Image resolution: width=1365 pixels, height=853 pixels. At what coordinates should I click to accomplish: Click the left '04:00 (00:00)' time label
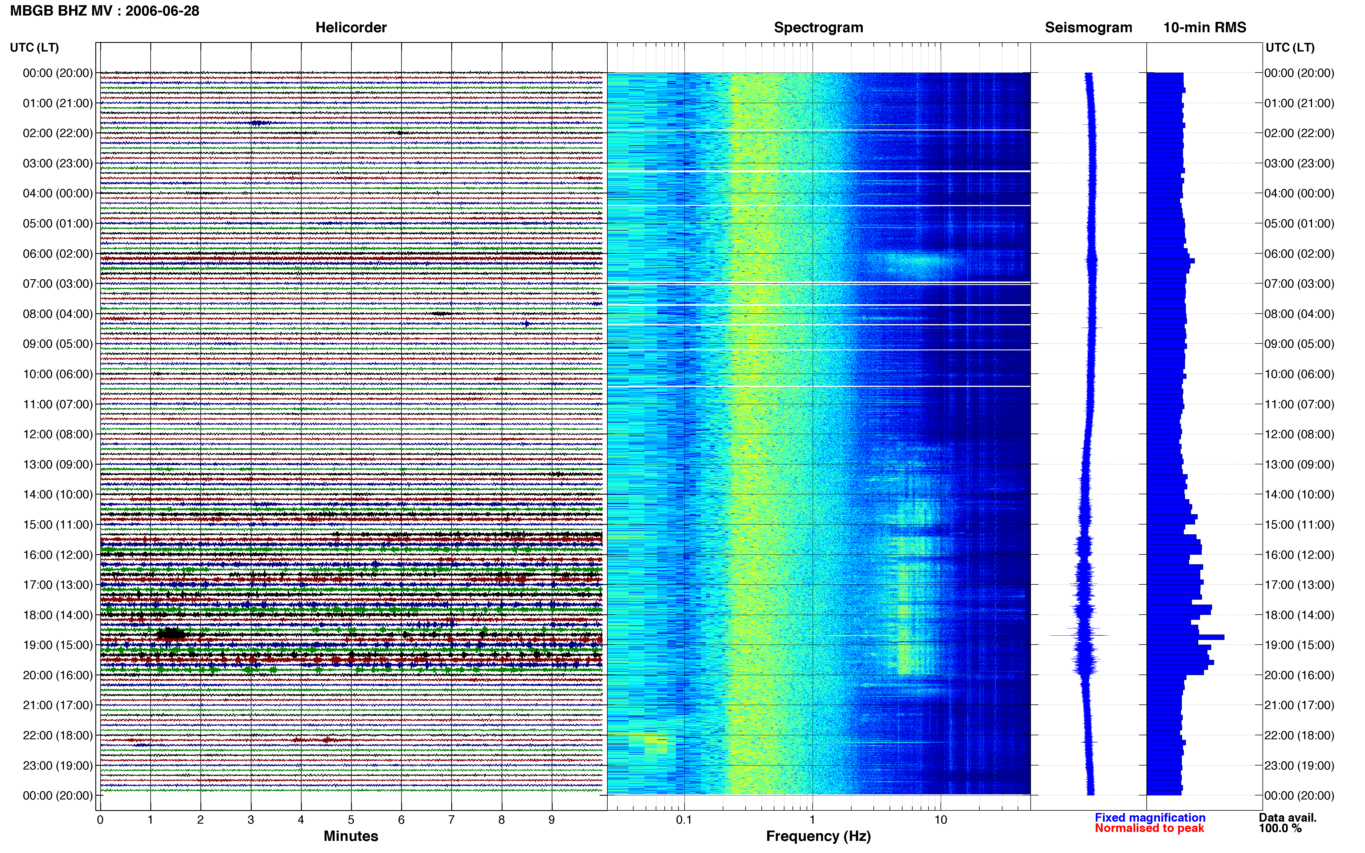(x=58, y=193)
